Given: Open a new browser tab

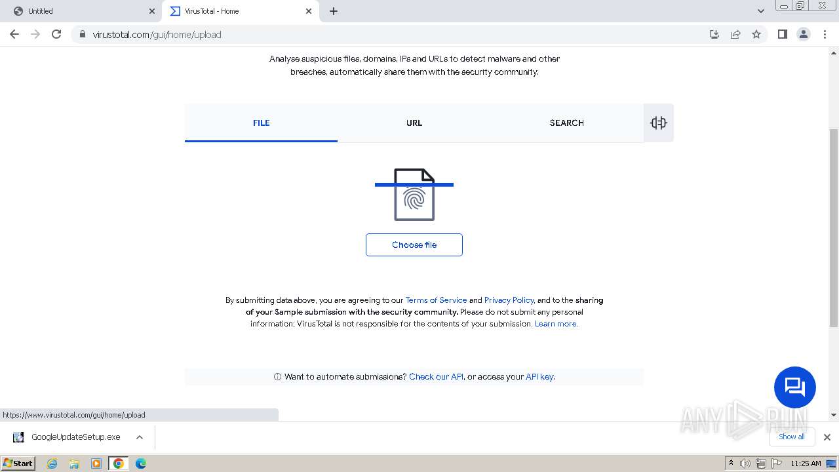Looking at the screenshot, I should point(334,11).
